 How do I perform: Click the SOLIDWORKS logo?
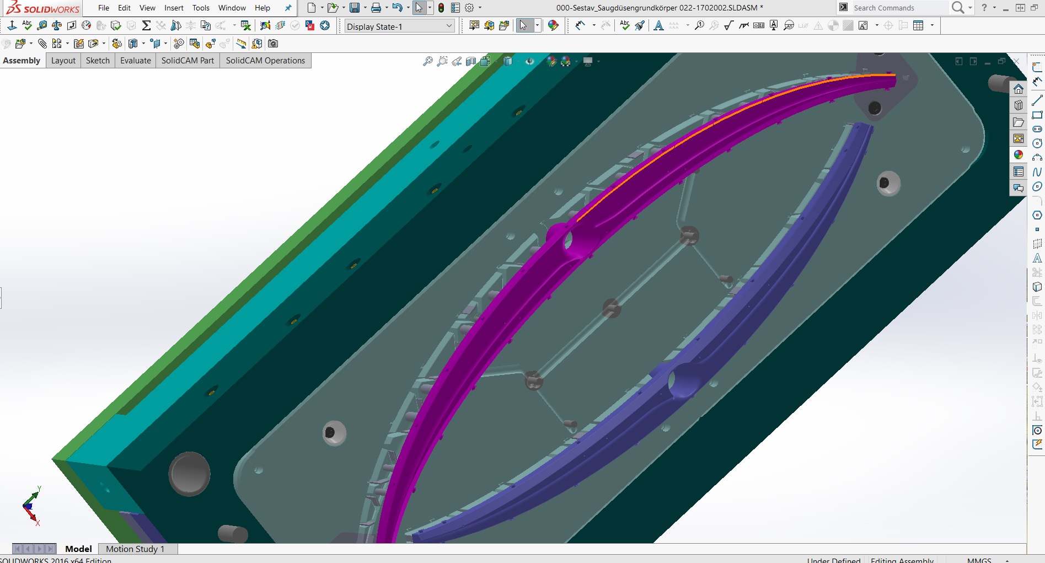pyautogui.click(x=42, y=8)
